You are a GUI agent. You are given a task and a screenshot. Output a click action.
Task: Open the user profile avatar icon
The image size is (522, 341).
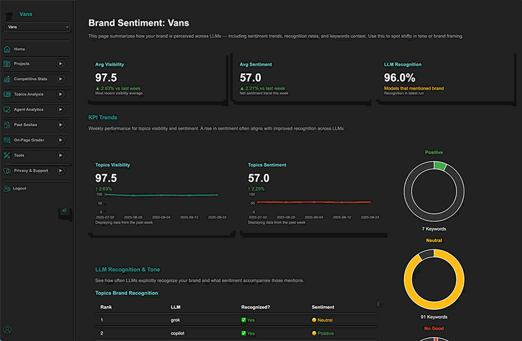(x=7, y=330)
